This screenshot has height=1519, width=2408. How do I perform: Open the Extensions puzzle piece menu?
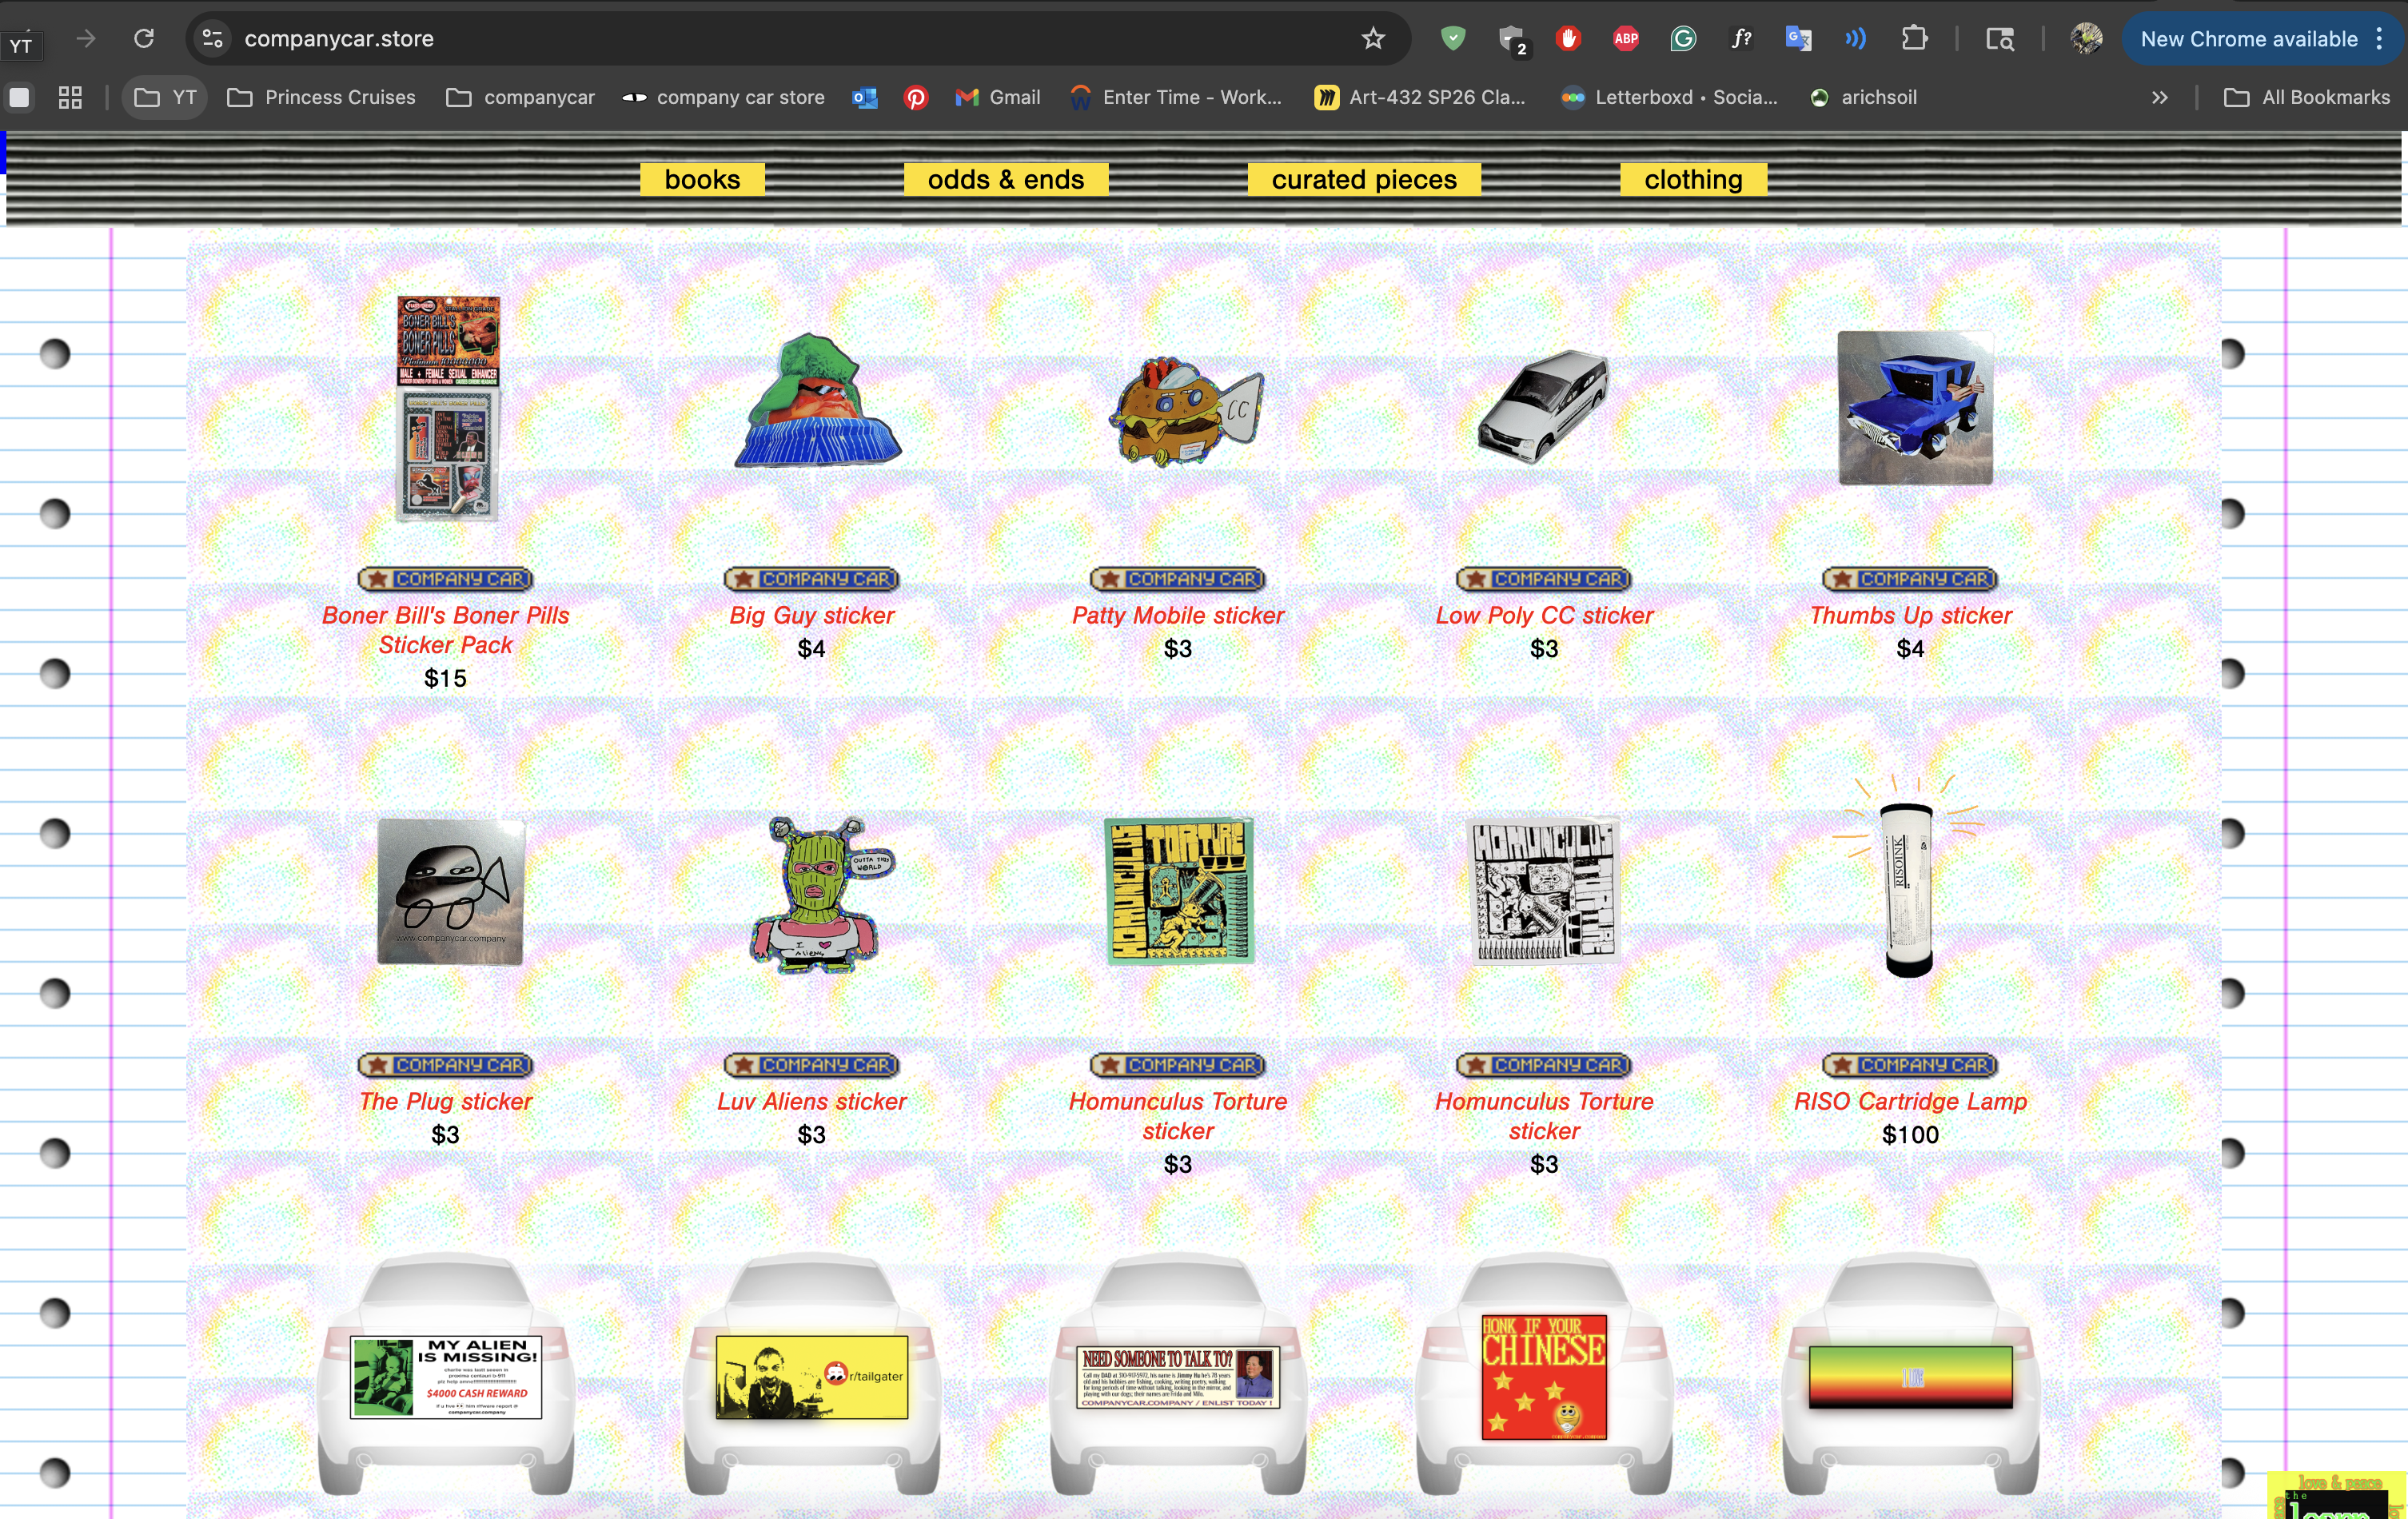point(1913,39)
